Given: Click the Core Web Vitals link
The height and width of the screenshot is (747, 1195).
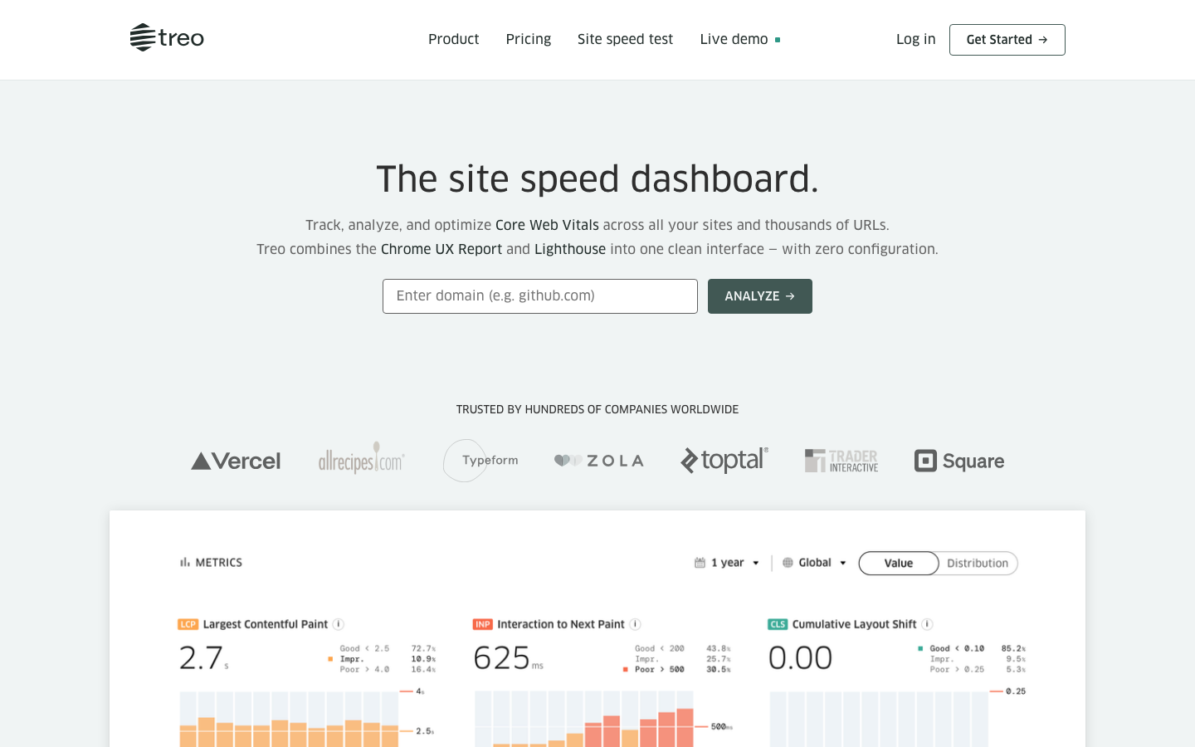Looking at the screenshot, I should [547, 225].
